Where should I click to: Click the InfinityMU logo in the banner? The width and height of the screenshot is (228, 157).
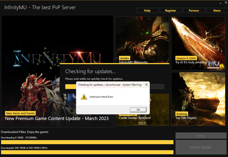point(57,58)
